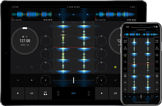Touch the iPad left deck scrolling vertical waveform
This screenshot has width=162, height=106.
pyautogui.click(x=63, y=48)
